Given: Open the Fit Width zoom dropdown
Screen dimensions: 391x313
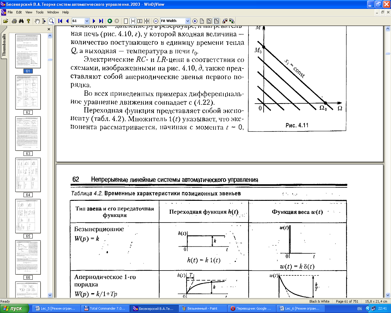Looking at the screenshot, I should 188,21.
